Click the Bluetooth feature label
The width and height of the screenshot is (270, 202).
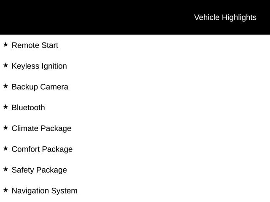28,108
